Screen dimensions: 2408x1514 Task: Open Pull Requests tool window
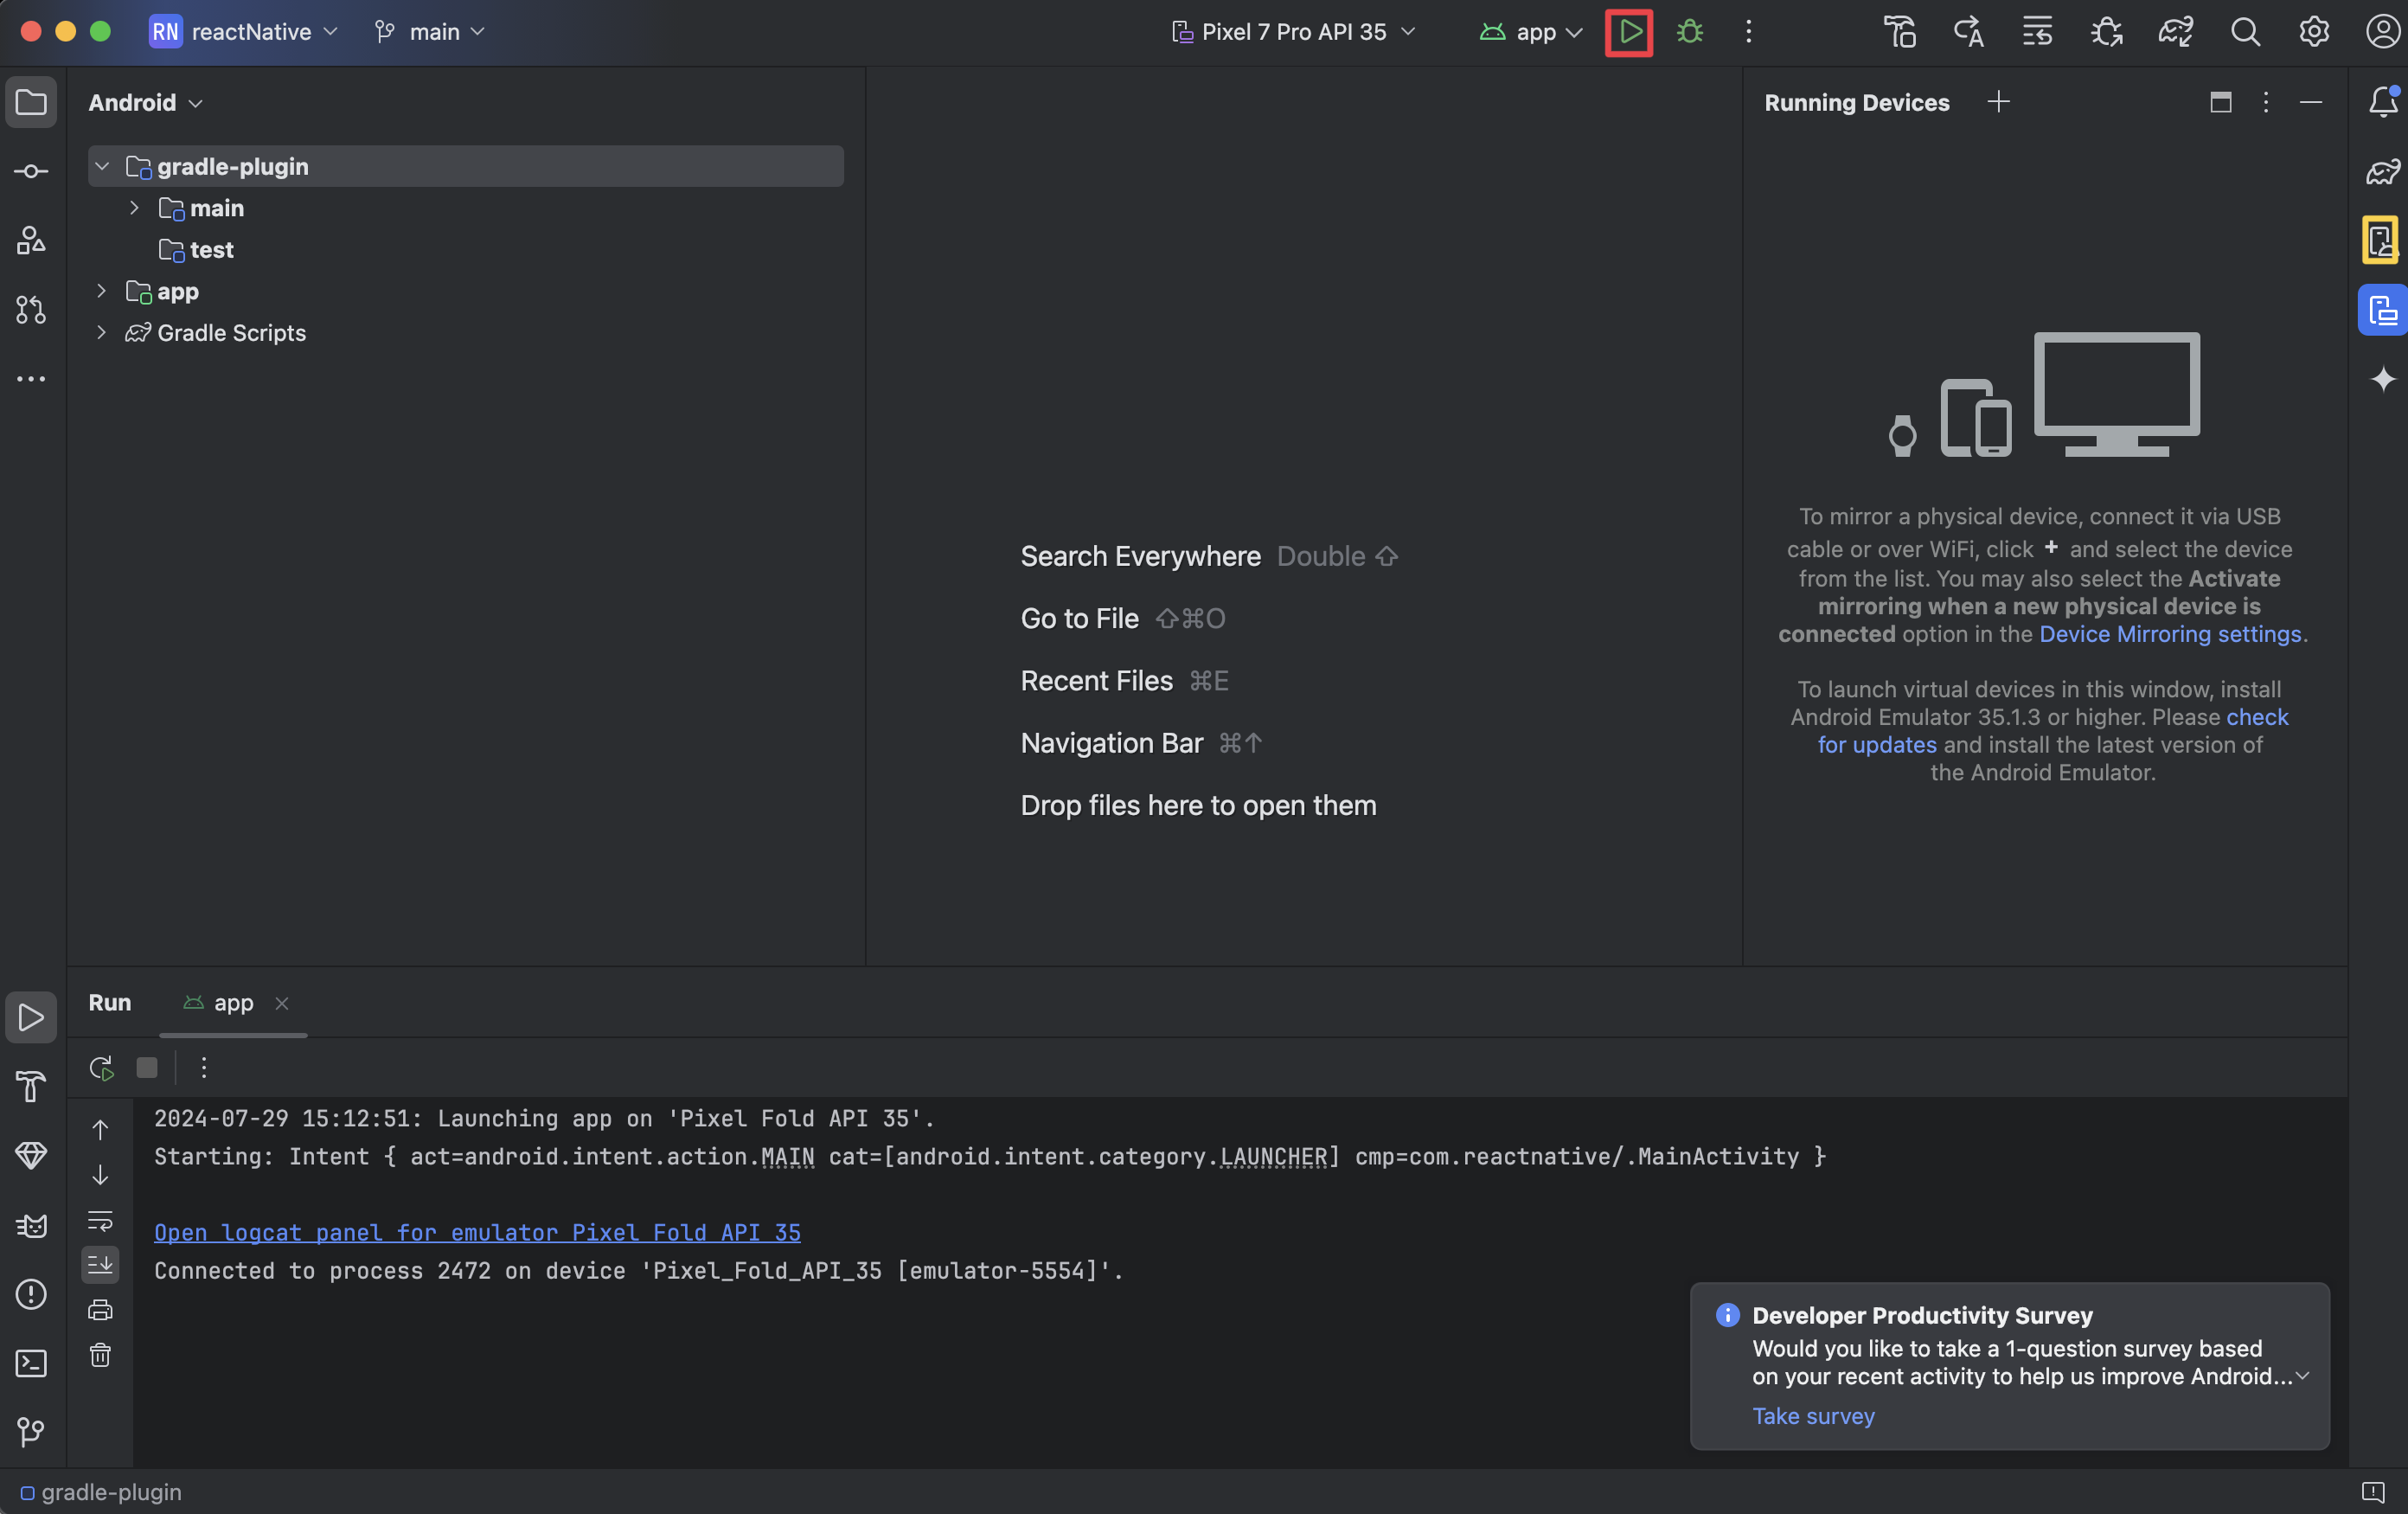31,310
